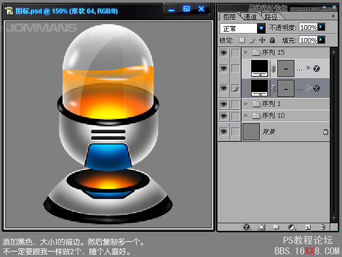342x257 pixels.
Task: Click the add layer style fx icon
Action: [x=246, y=227]
